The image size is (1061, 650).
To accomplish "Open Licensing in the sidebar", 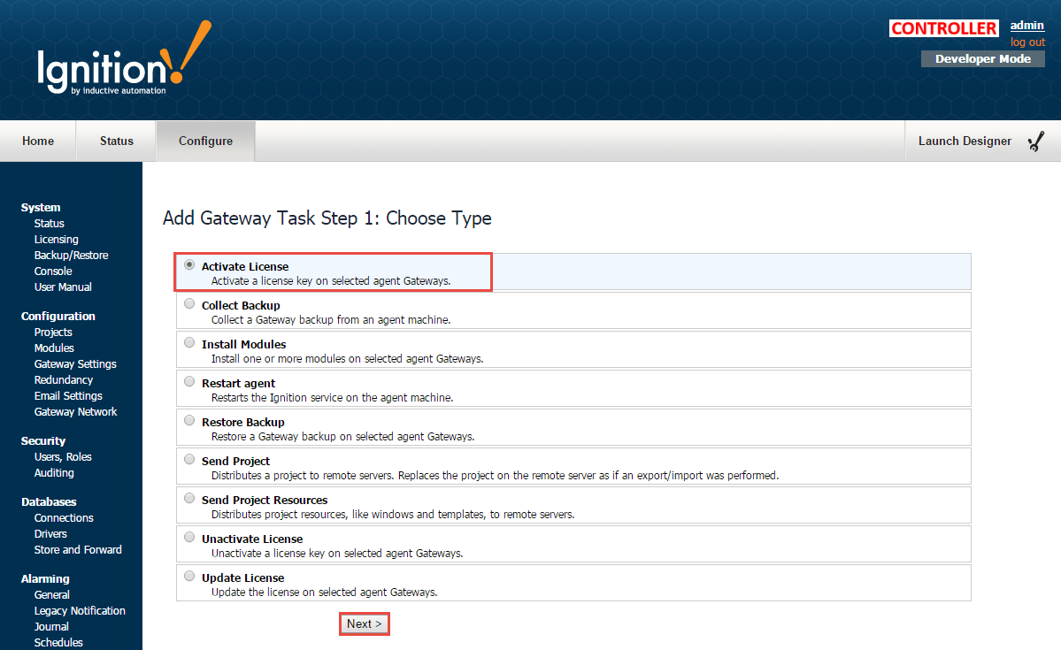I will point(56,240).
